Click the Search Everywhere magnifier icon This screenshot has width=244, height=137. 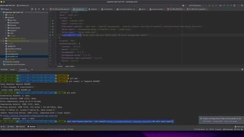(242, 5)
